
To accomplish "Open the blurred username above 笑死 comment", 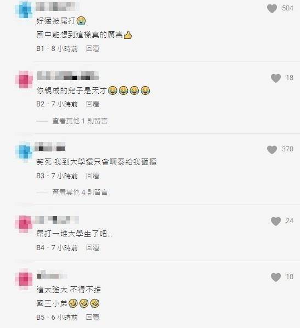I will [x=50, y=146].
